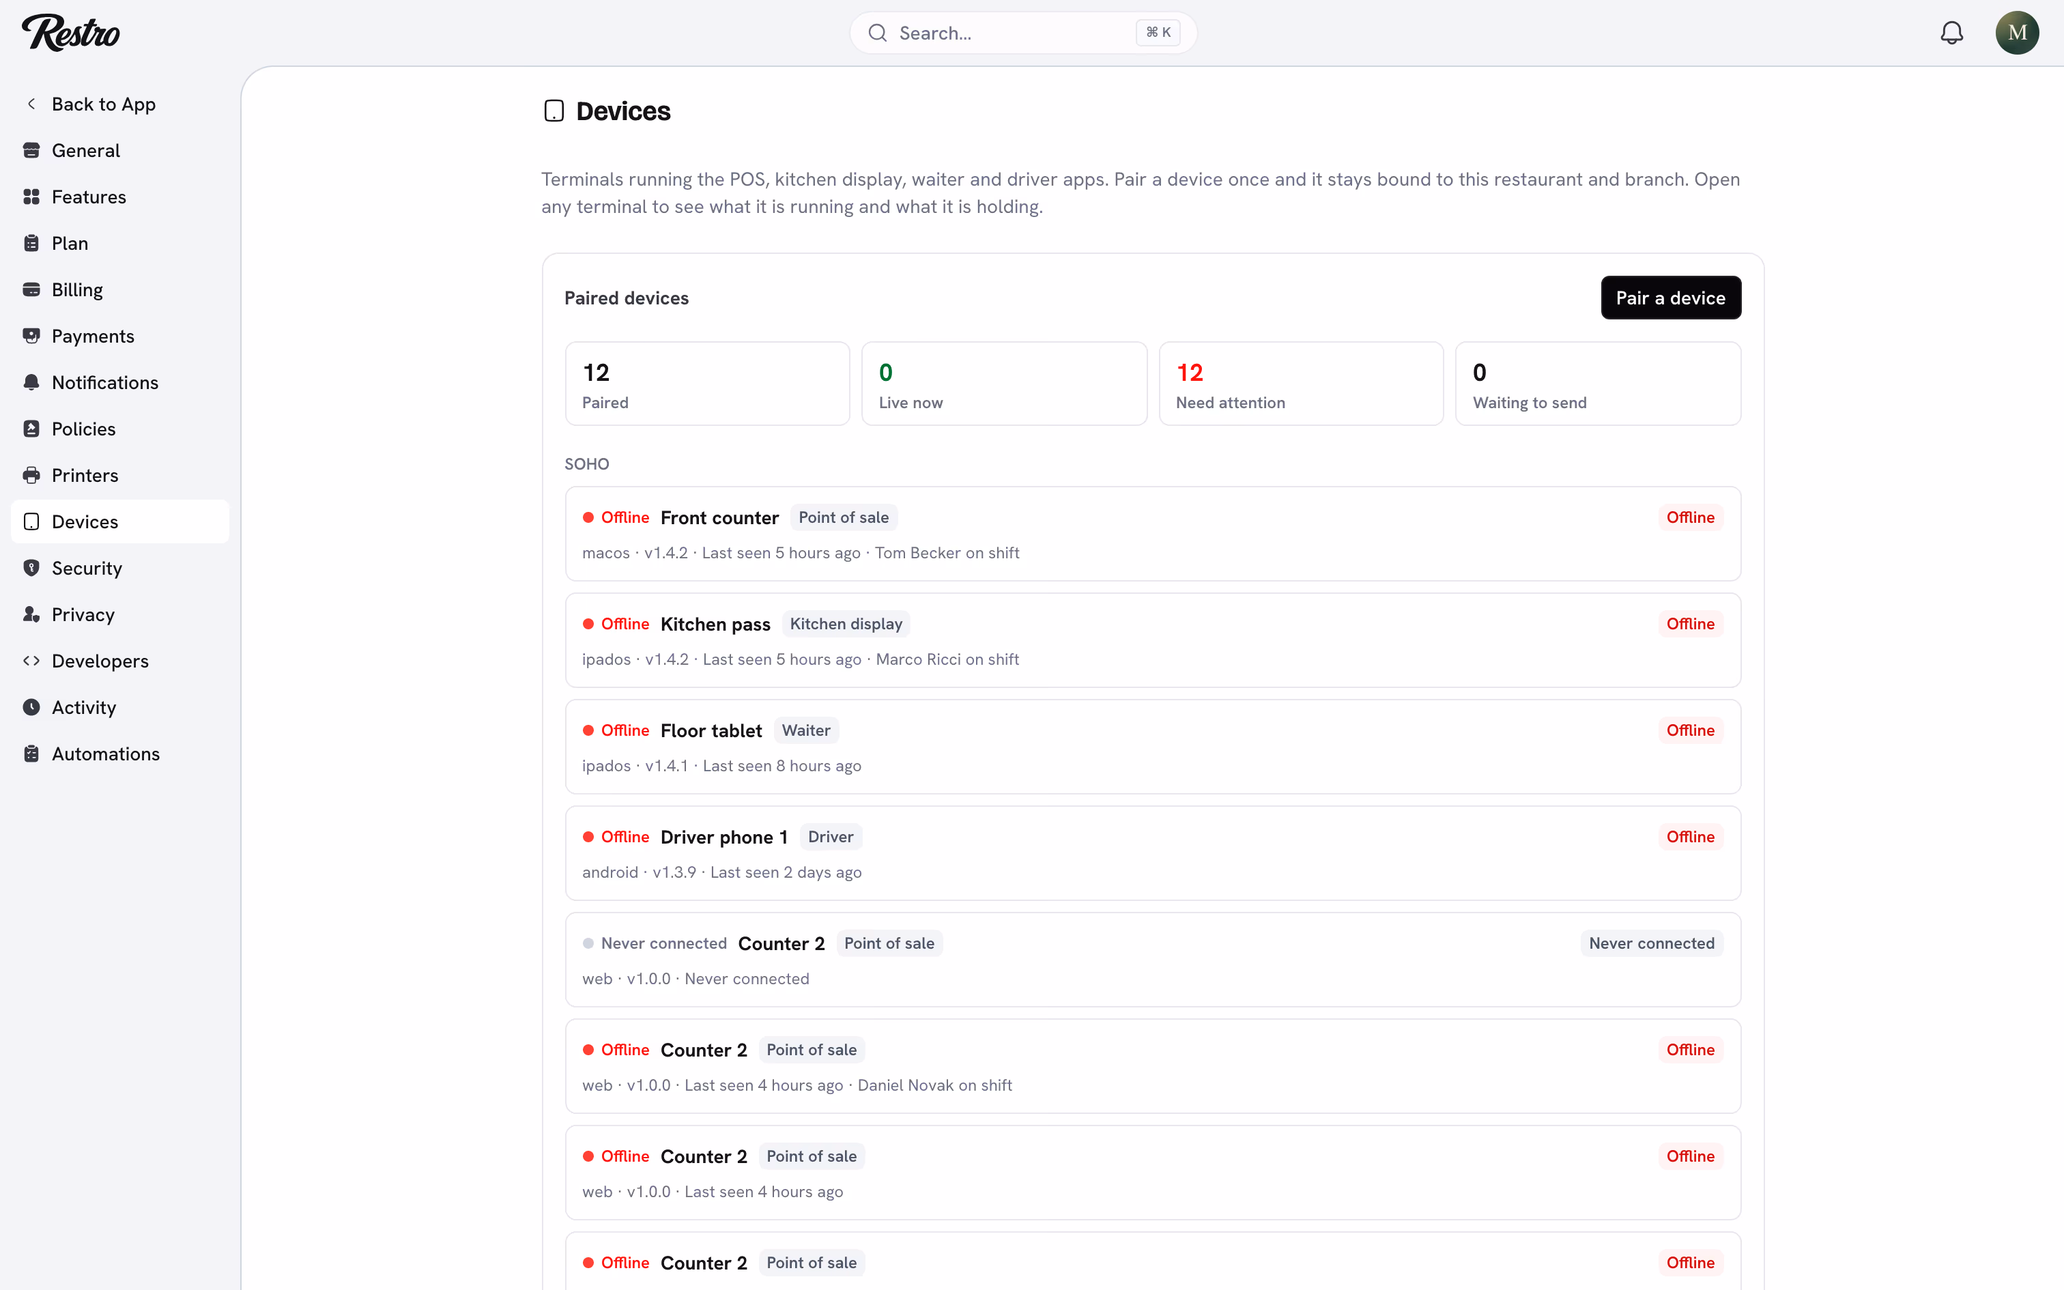Click the Waiter tag on Floor tablet
The width and height of the screenshot is (2064, 1290).
806,730
